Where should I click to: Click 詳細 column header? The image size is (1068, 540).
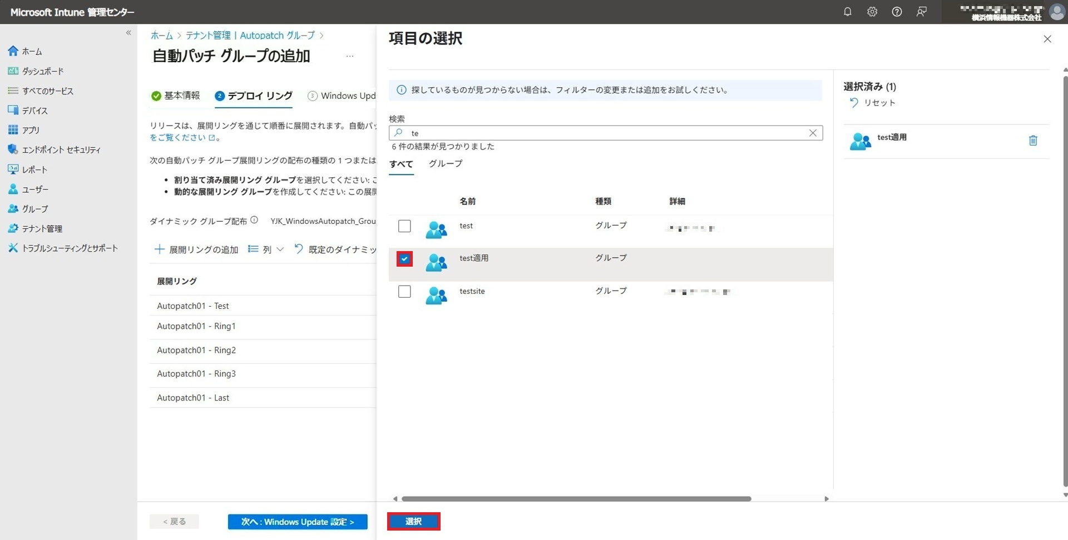pyautogui.click(x=677, y=201)
